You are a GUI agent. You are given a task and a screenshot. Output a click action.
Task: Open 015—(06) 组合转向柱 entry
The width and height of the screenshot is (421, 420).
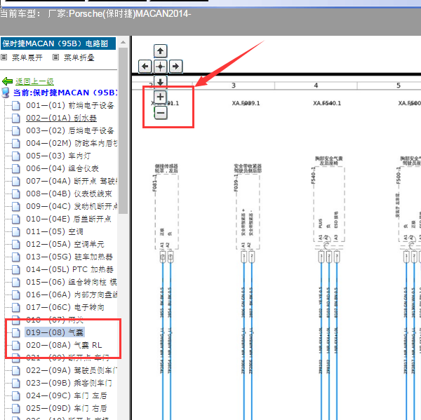(72, 282)
